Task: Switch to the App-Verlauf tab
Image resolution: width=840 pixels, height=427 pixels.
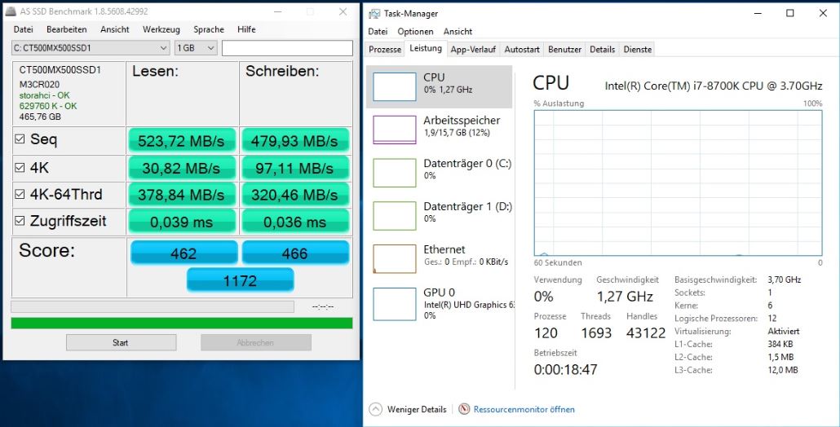Action: point(473,49)
